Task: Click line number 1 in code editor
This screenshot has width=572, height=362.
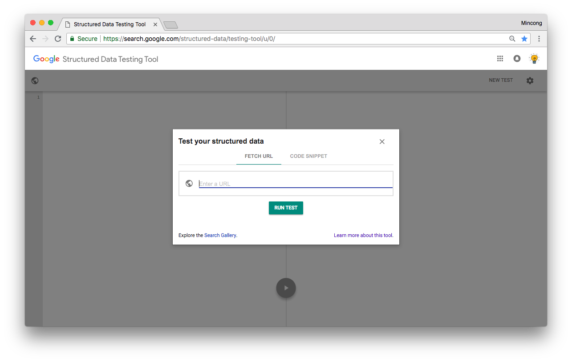Action: (x=38, y=97)
